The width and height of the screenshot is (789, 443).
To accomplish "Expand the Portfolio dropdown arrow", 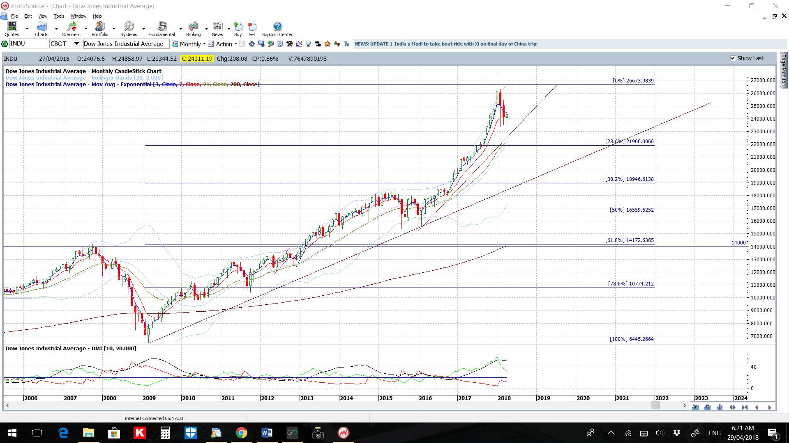I will 114,29.
